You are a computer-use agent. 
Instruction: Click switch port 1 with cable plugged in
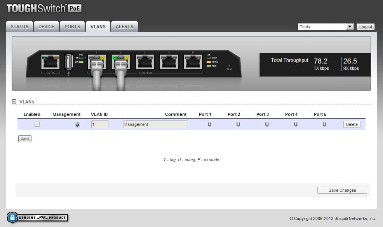[97, 62]
